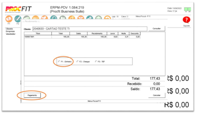Select the F2 pen icon in toolbar
The height and width of the screenshot is (114, 197).
click(18, 19)
